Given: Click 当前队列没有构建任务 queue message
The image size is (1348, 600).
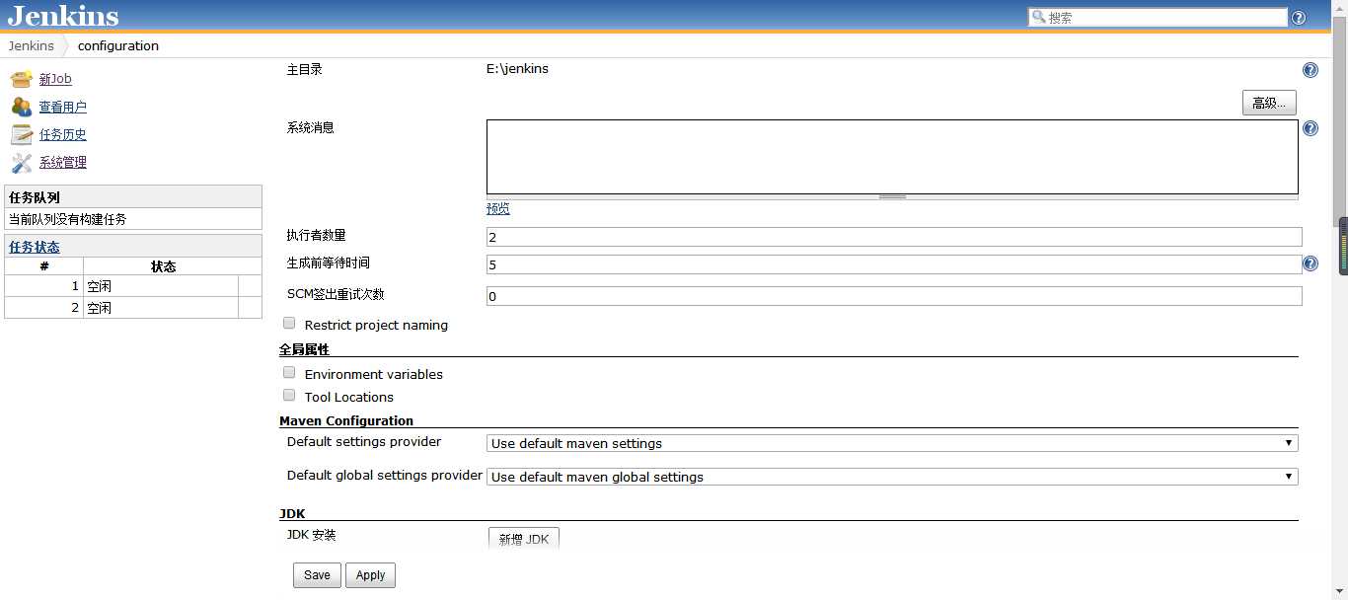Looking at the screenshot, I should point(67,219).
